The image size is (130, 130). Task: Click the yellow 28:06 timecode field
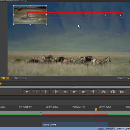4,78
